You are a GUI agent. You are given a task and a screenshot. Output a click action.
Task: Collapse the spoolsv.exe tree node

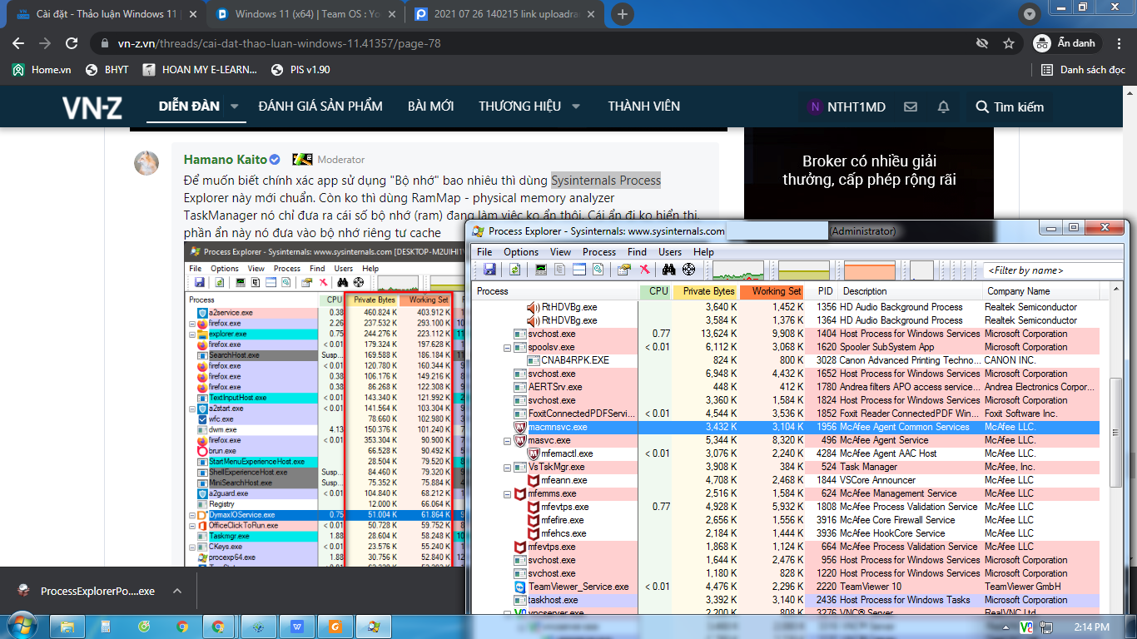[x=508, y=347]
